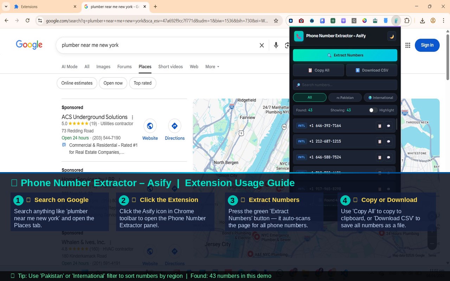The width and height of the screenshot is (450, 281).
Task: Open message icon for +1 646-588-7524
Action: [388, 157]
